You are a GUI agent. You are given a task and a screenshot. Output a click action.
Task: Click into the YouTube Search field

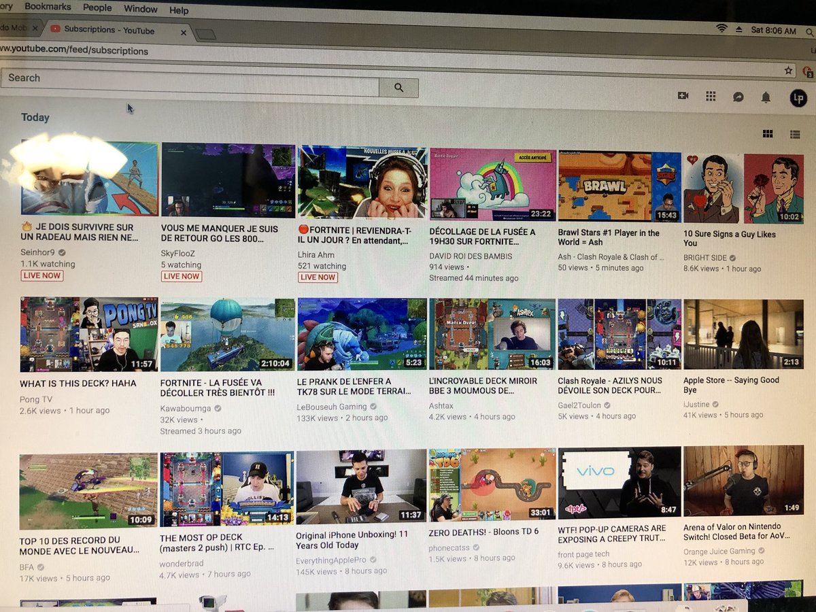click(190, 82)
